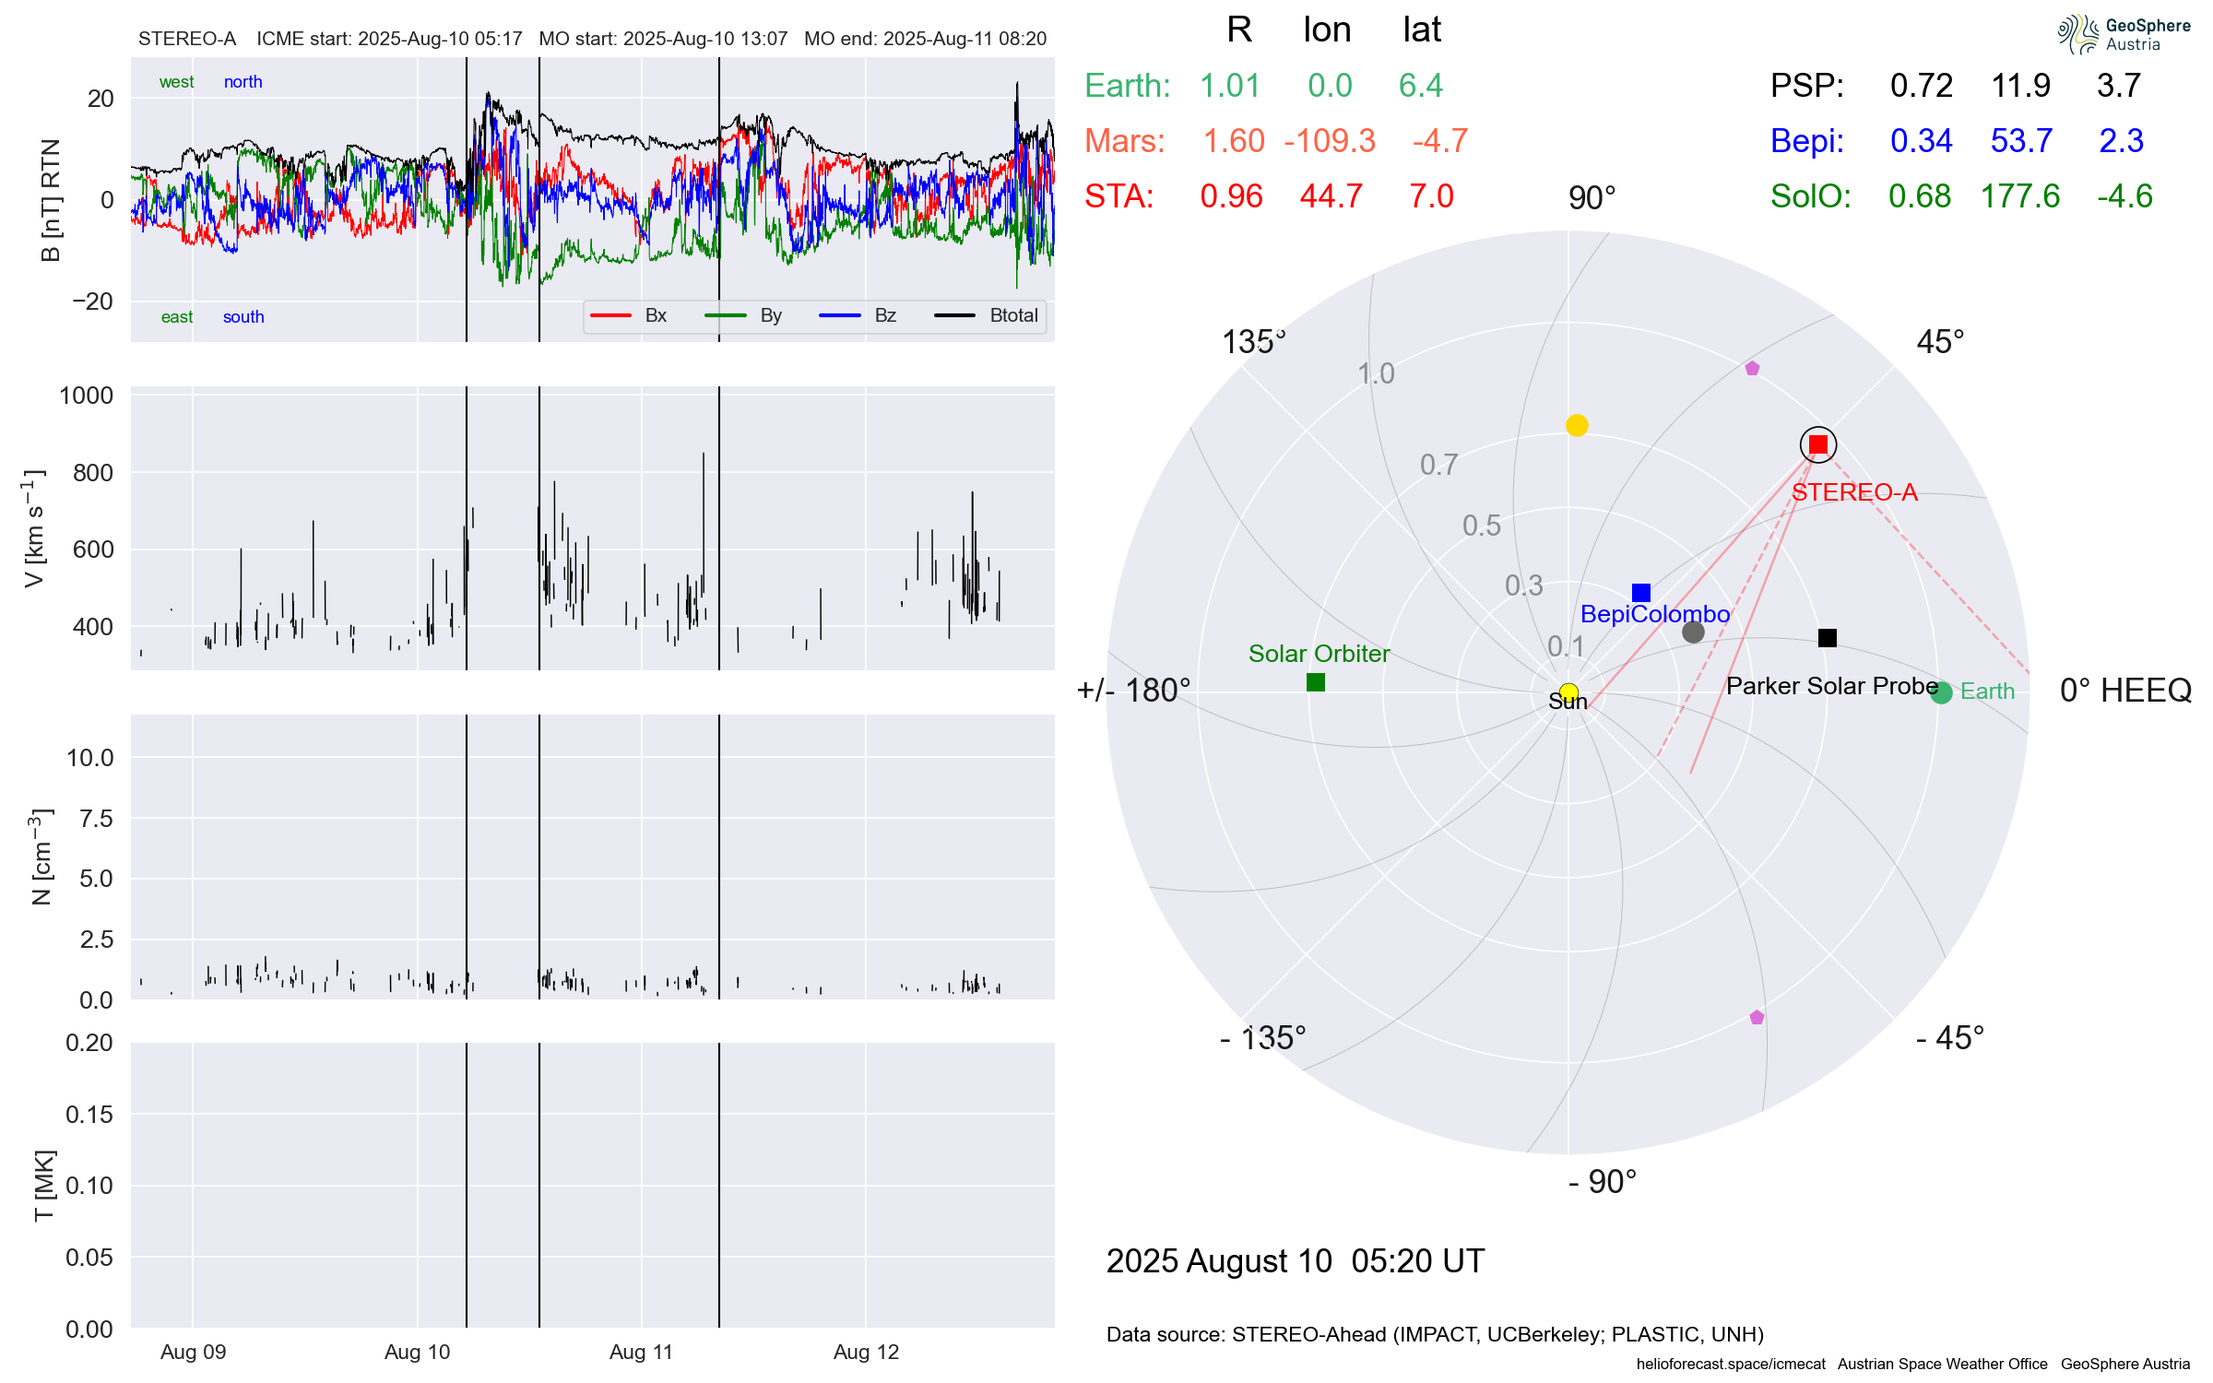Click the red STEREO-A square marker
The height and width of the screenshot is (1383, 2213).
point(1817,444)
